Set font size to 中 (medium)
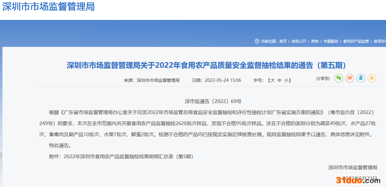Screen dimensions: 386x187 [279, 80]
